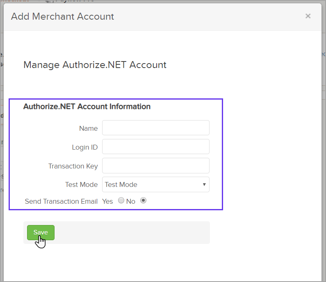The width and height of the screenshot is (326, 282).
Task: Click into the Name input field
Action: 156,127
